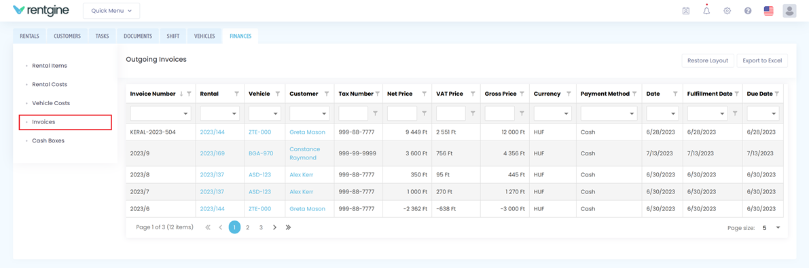Screen dimensions: 809x268
Task: Expand Customer filter dropdown
Action: coord(324,113)
